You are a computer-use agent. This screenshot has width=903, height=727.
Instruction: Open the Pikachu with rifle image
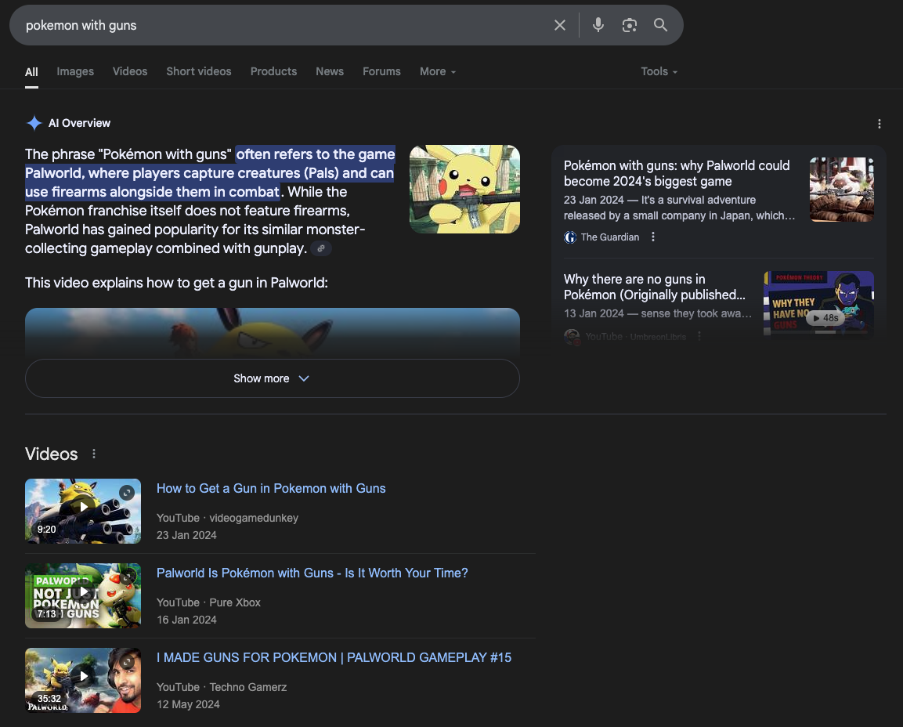pyautogui.click(x=464, y=189)
